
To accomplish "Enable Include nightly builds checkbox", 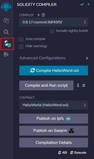I will tap(52, 31).
